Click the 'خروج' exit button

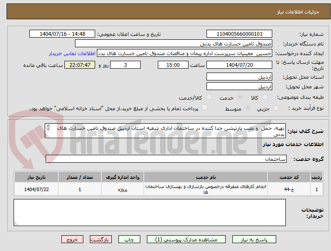(72, 240)
